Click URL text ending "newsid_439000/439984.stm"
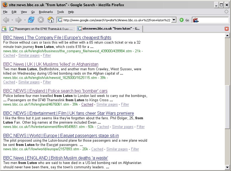This screenshot has height=171, width=231. pyautogui.click(x=68, y=51)
